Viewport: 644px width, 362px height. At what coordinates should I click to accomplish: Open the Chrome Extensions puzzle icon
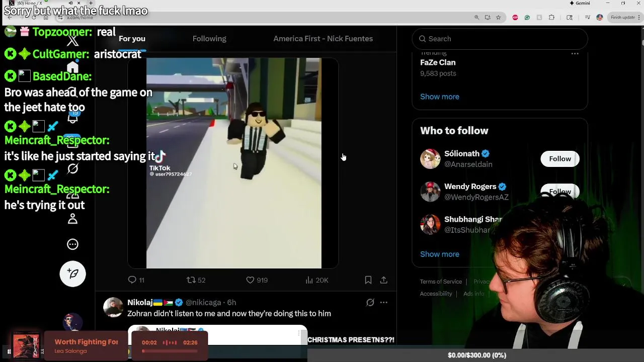(551, 17)
